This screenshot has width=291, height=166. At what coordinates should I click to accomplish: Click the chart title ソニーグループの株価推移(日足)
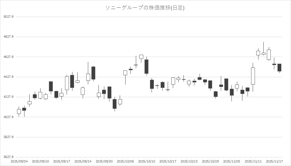(x=145, y=8)
